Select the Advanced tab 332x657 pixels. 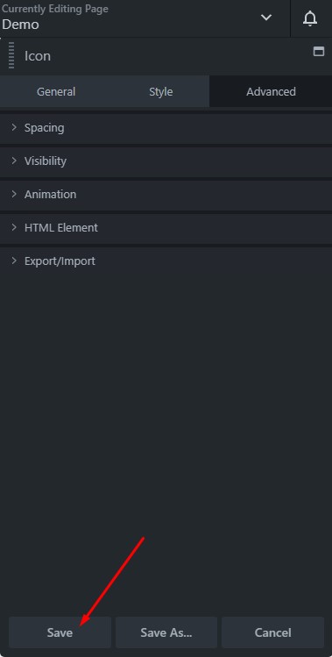(x=271, y=91)
